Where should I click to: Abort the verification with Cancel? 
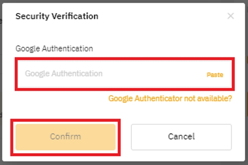(181, 137)
